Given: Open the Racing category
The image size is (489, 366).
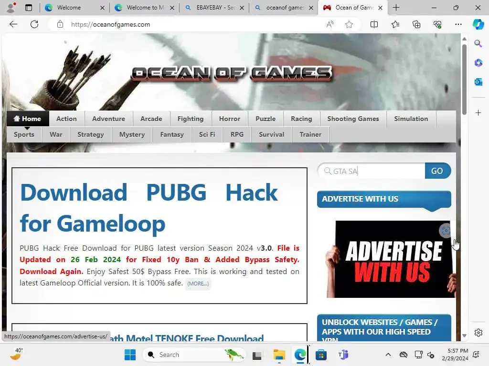Looking at the screenshot, I should tap(301, 119).
